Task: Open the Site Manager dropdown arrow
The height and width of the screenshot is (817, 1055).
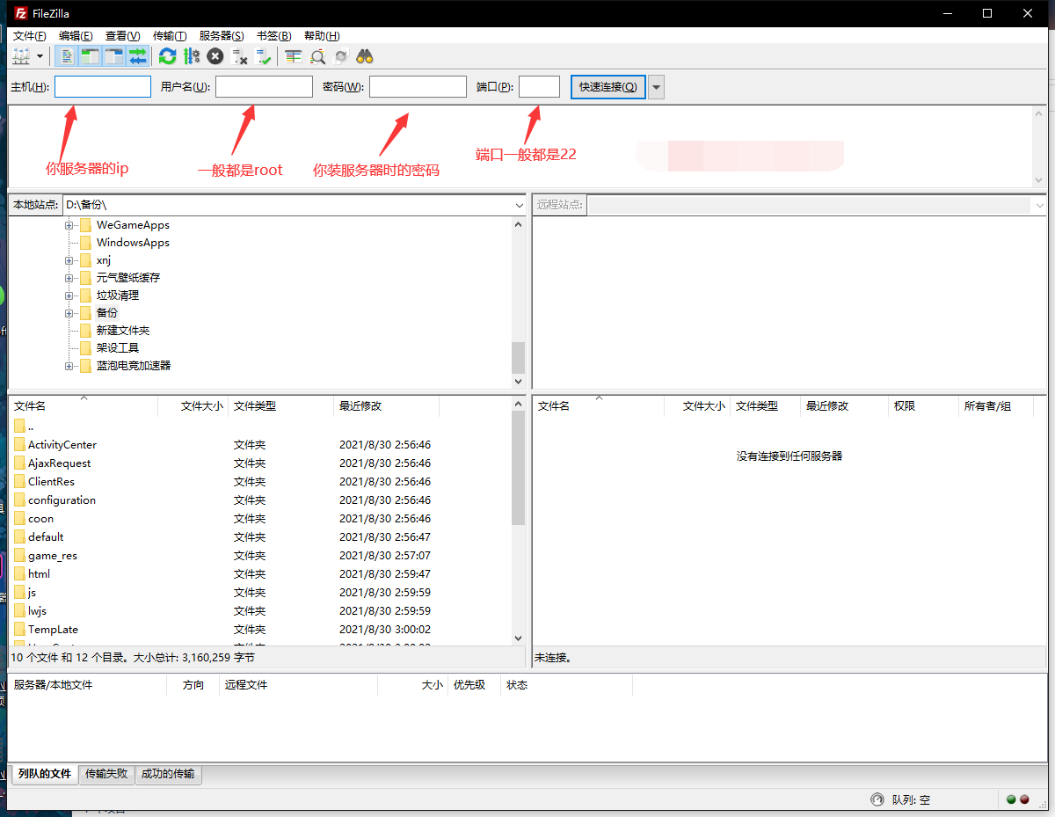Action: point(40,56)
